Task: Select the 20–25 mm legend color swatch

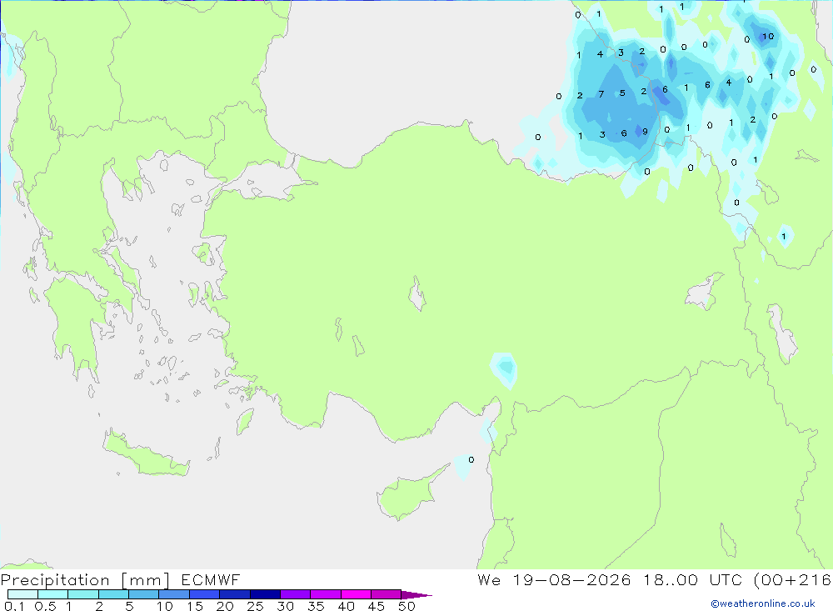Action: pyautogui.click(x=234, y=594)
